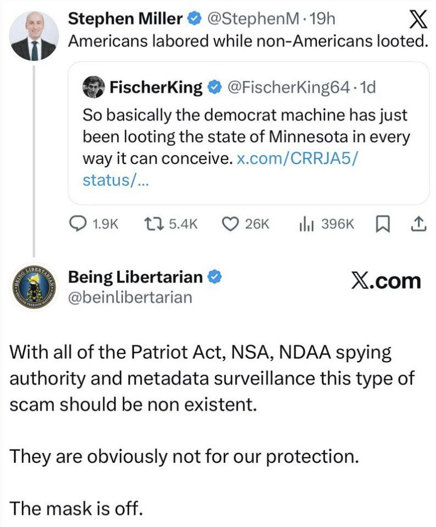
Task: Click the @StephenM handle
Action: [253, 19]
